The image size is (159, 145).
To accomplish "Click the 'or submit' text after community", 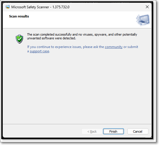I will [x=131, y=47].
